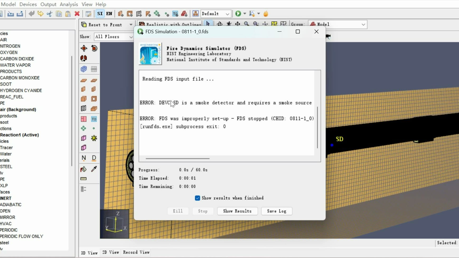This screenshot has width=459, height=258.
Task: Switch units to EN
Action: click(x=109, y=14)
